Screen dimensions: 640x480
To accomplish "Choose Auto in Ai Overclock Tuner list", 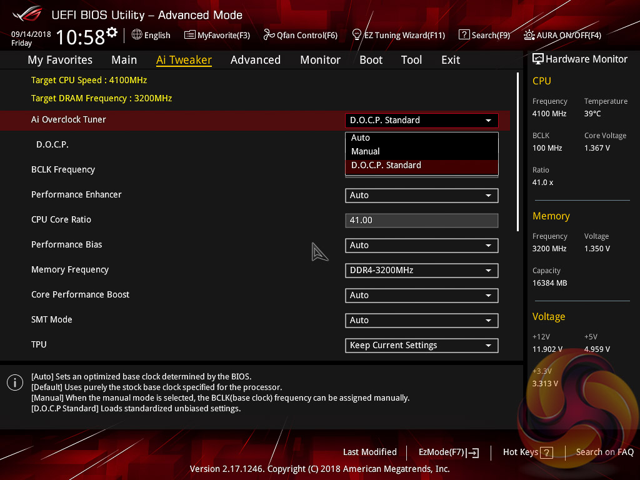I will pos(422,138).
